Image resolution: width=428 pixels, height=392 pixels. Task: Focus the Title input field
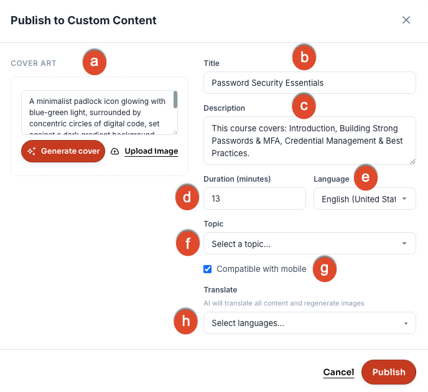pyautogui.click(x=310, y=83)
